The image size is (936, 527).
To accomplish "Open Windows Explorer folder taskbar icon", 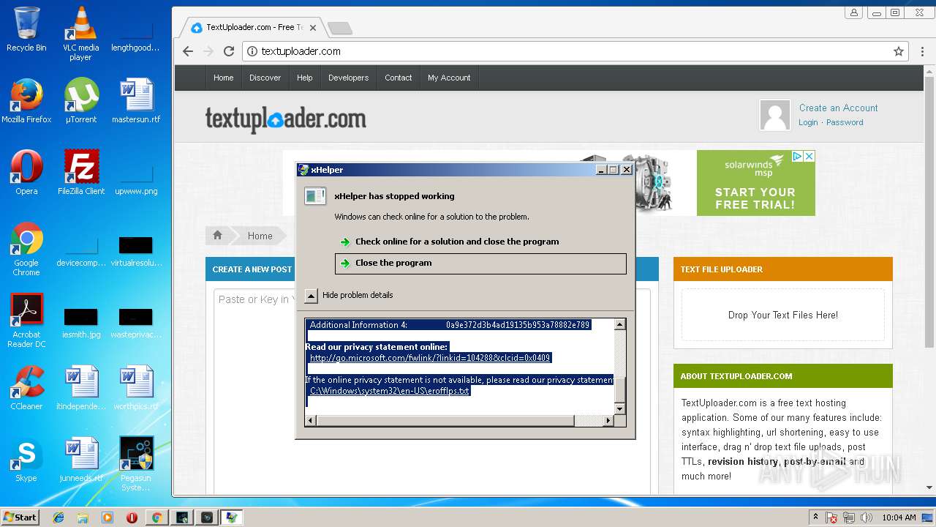I will 83,517.
